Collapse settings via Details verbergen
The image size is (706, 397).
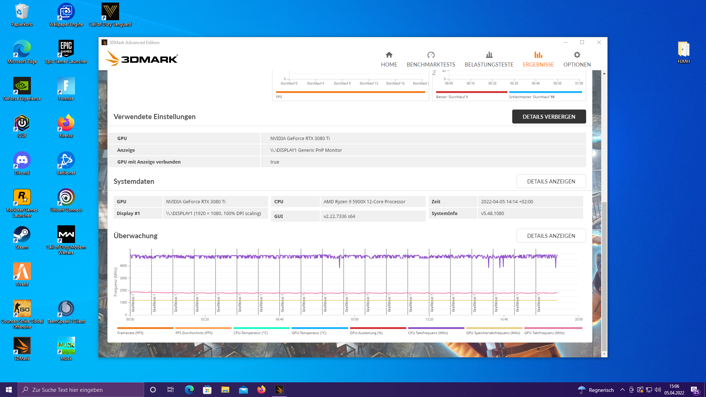[x=549, y=117]
